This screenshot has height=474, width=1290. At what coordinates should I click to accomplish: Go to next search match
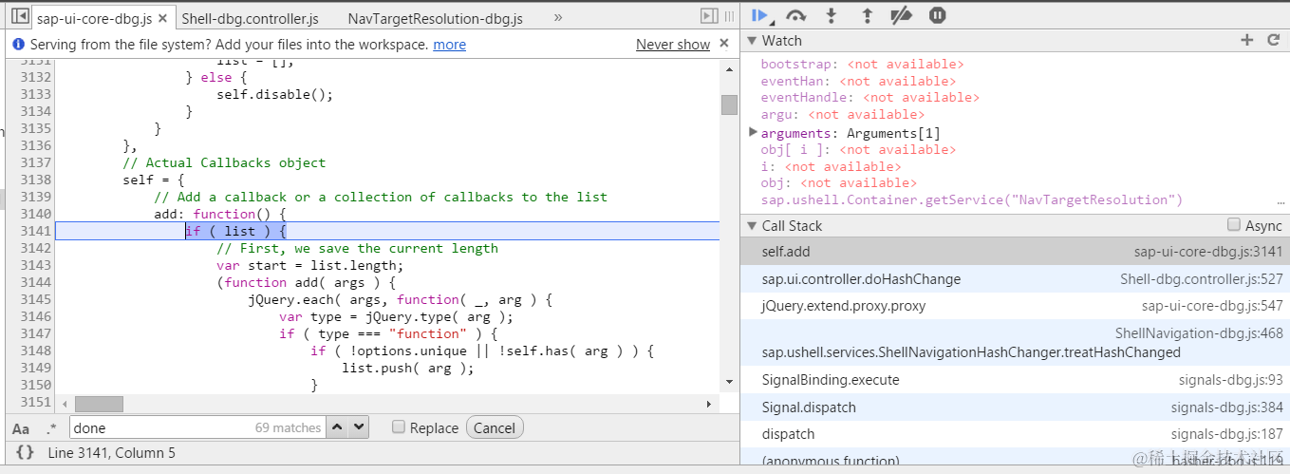pos(359,427)
